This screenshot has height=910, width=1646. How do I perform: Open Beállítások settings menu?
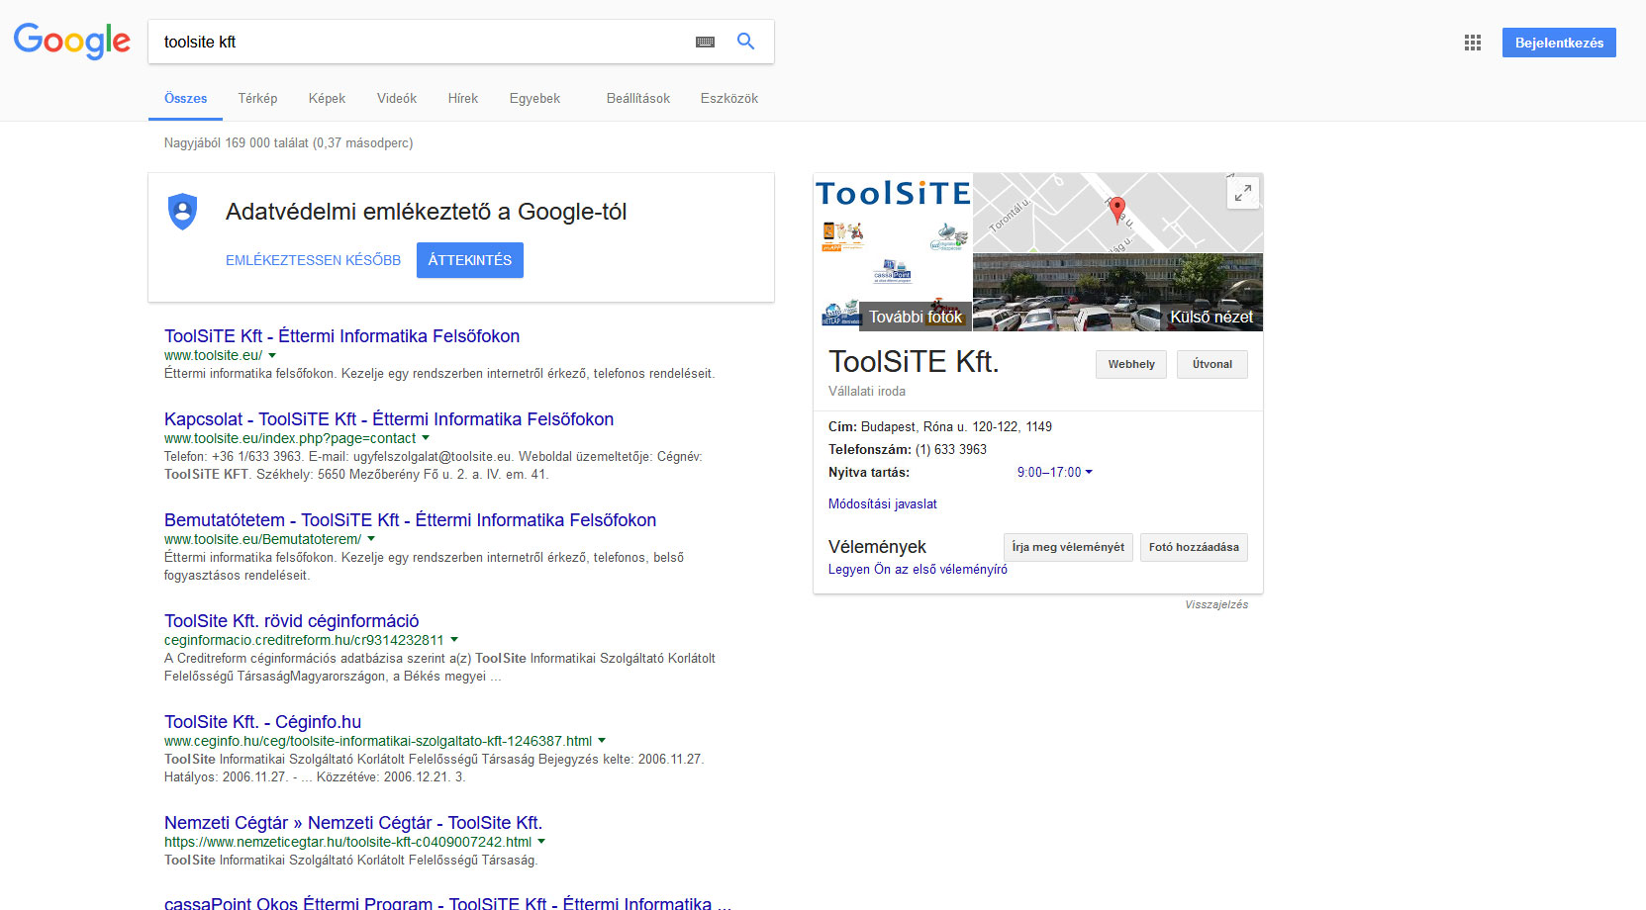point(638,99)
